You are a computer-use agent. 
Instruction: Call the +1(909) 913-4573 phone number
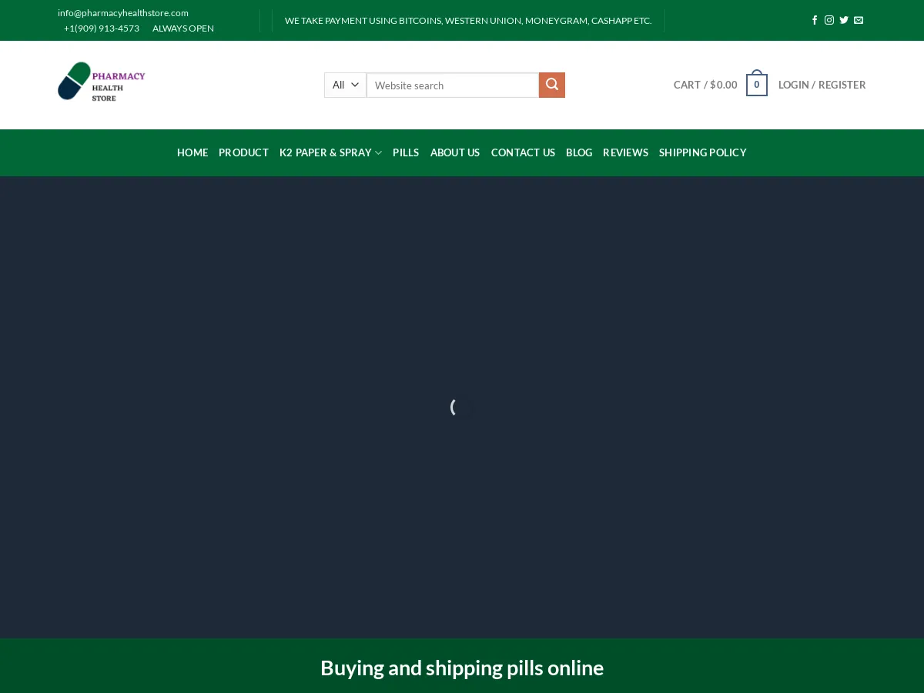point(101,28)
